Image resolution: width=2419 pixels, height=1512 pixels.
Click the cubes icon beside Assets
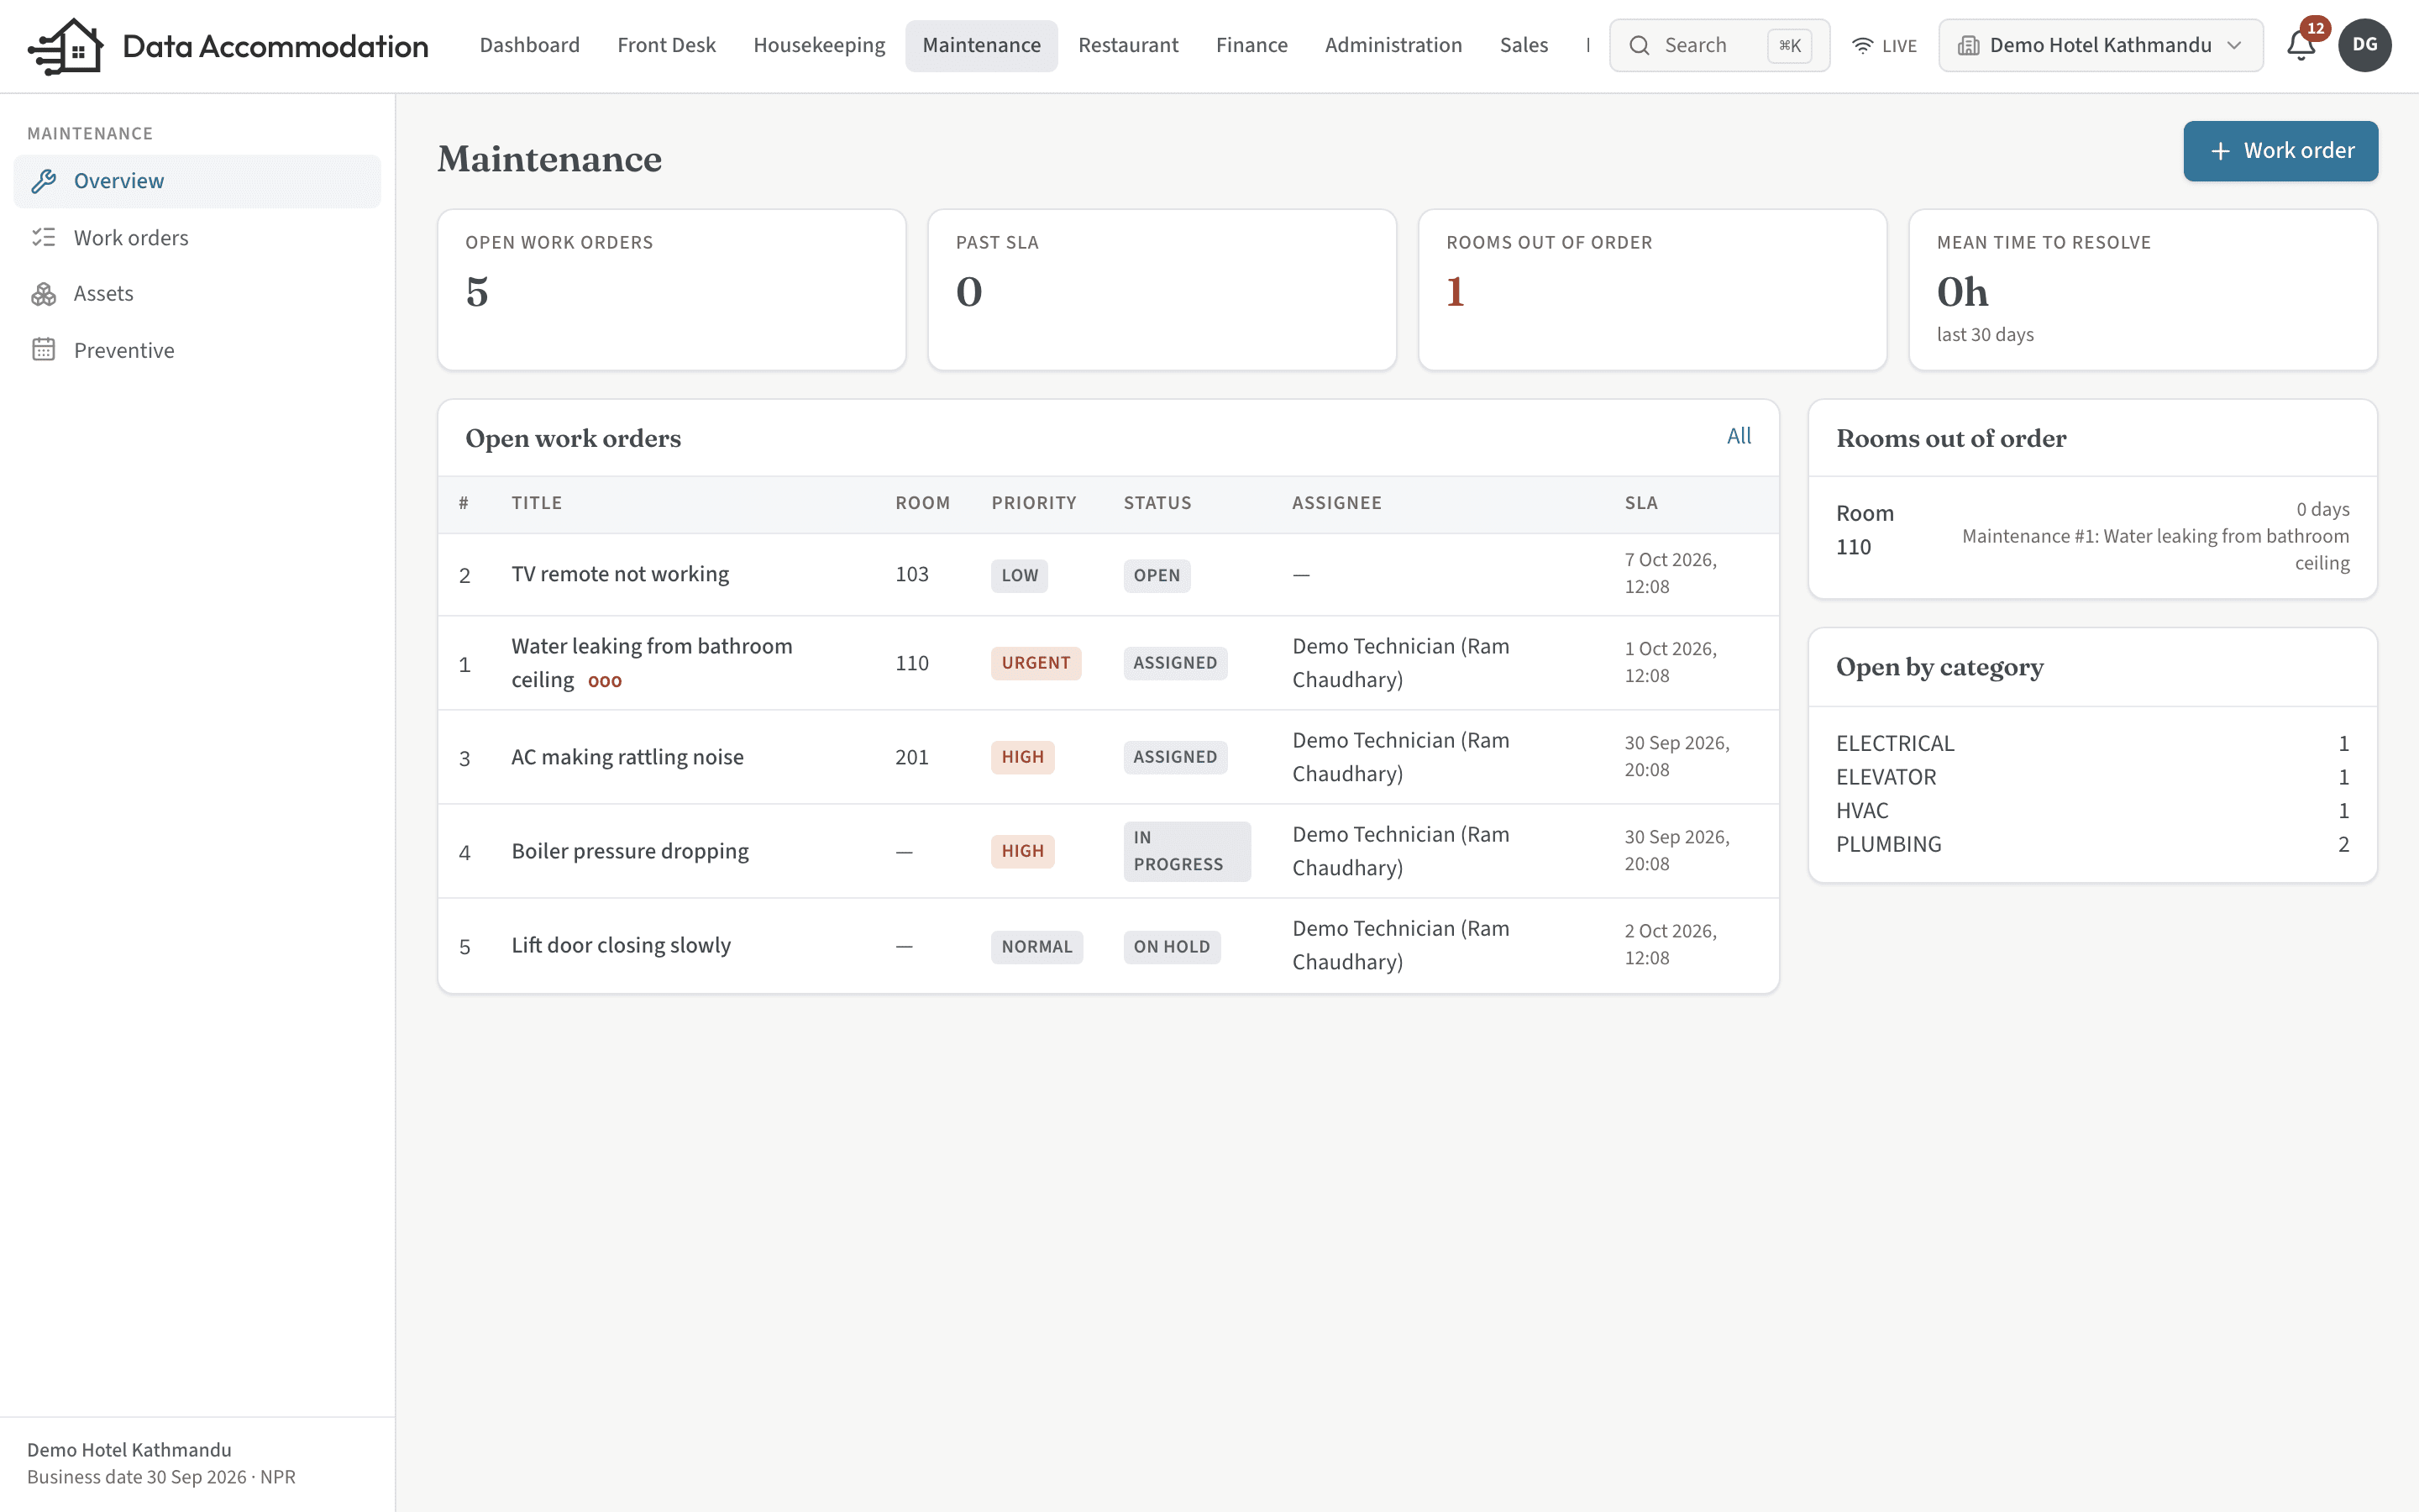click(x=44, y=293)
